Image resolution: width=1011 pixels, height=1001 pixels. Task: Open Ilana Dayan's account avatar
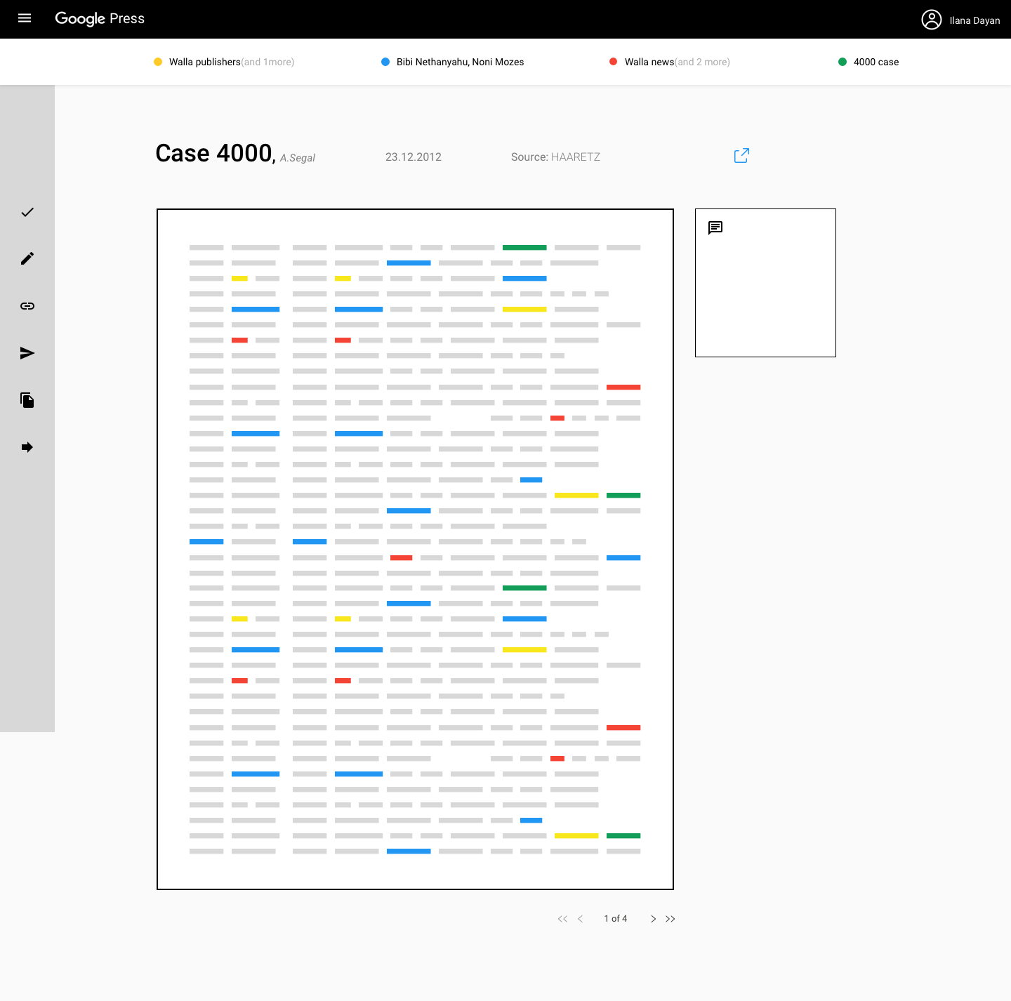point(932,20)
